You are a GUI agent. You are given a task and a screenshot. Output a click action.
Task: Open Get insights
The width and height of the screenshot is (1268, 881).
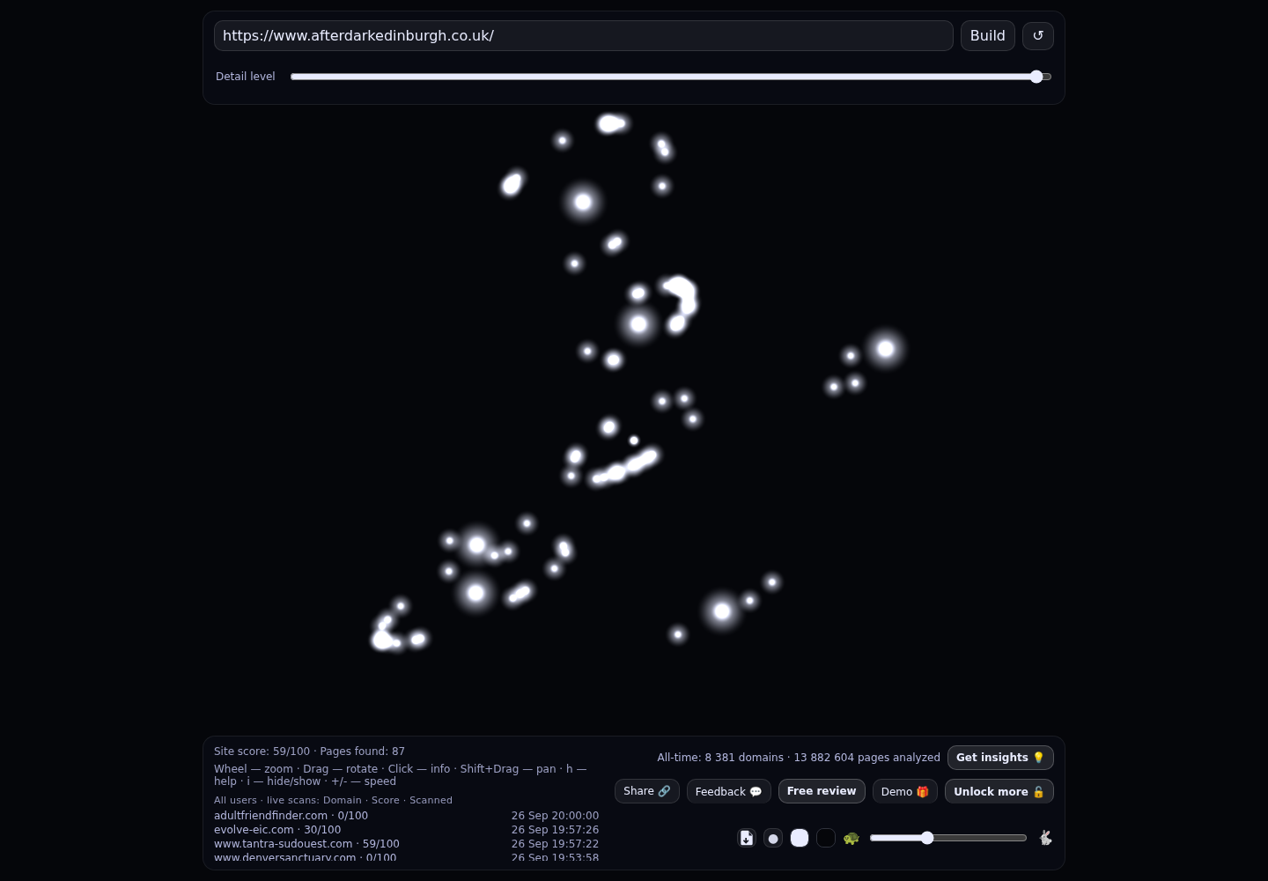1000,758
